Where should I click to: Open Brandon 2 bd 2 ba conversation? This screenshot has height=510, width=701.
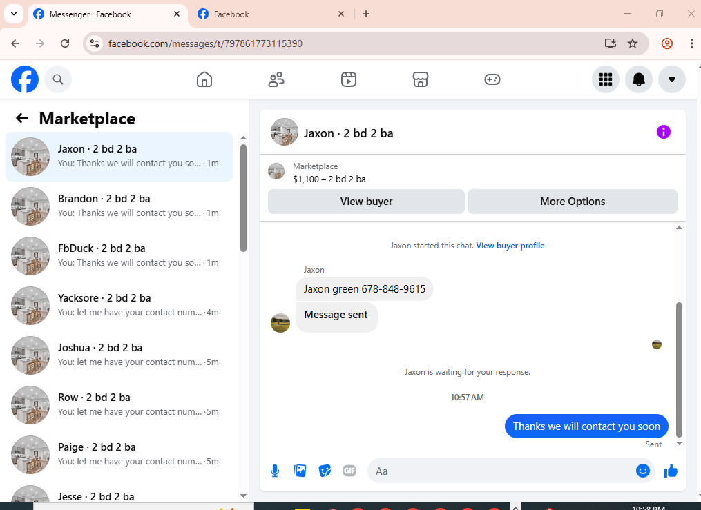click(119, 206)
